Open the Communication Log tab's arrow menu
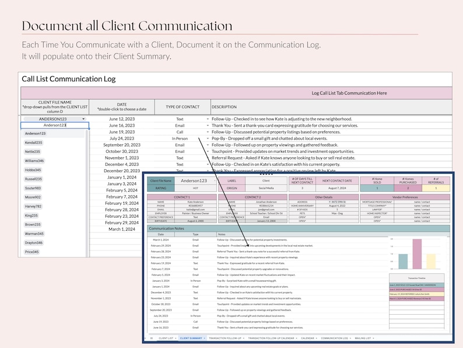The height and width of the screenshot is (348, 463). click(350, 338)
